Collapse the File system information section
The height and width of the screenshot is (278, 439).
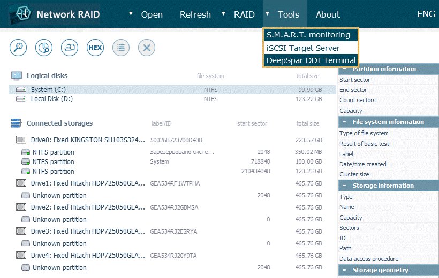345,122
